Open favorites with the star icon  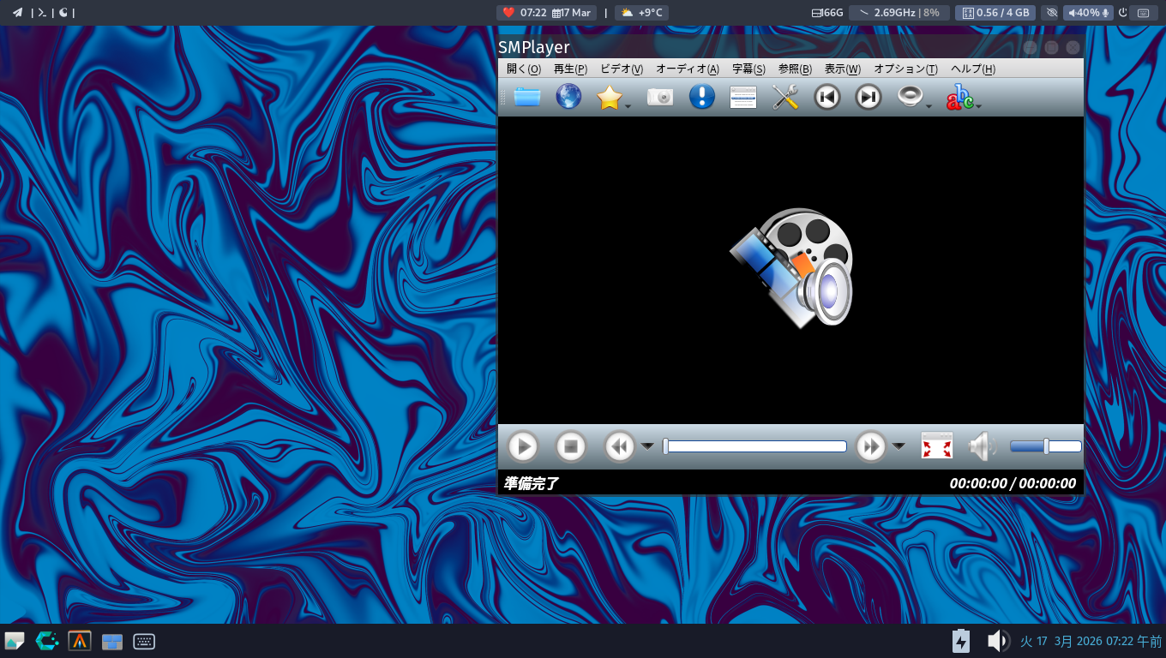click(x=609, y=98)
